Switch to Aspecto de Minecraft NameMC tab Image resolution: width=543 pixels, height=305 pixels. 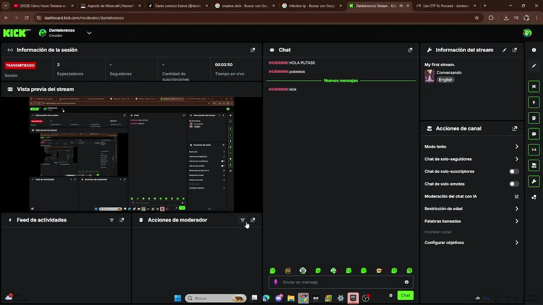coord(110,6)
